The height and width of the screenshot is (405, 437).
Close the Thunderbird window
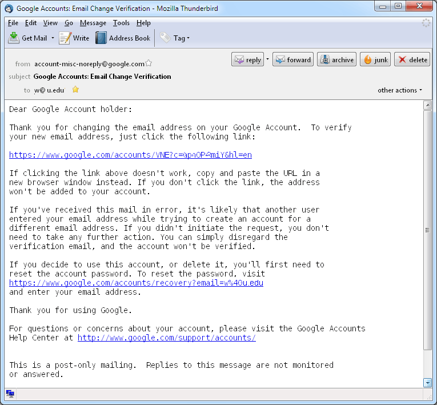coord(420,6)
